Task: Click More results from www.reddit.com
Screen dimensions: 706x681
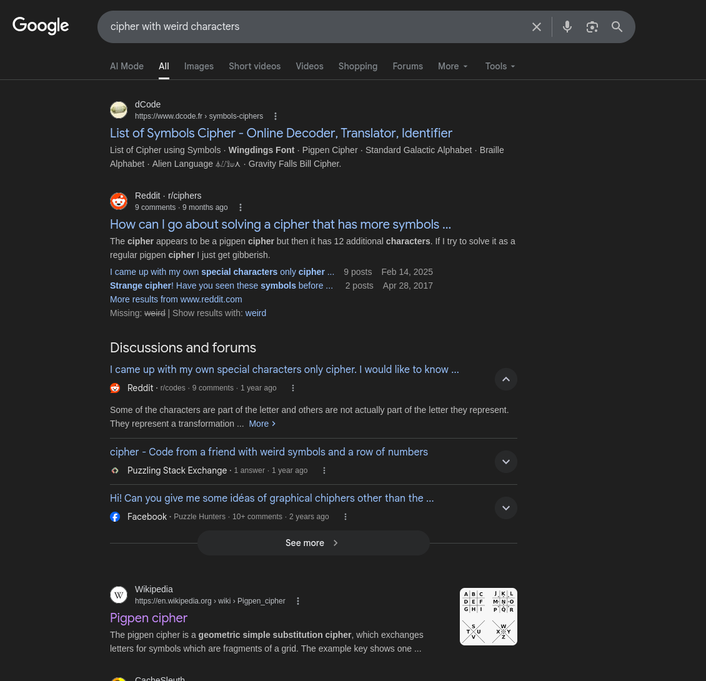Action: (x=176, y=299)
